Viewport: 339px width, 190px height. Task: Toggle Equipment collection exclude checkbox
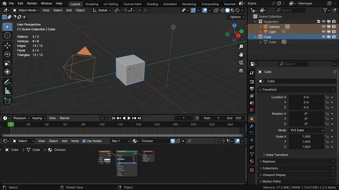coord(318,22)
